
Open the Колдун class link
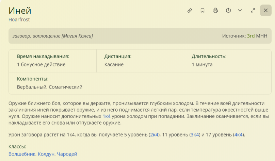(46, 154)
